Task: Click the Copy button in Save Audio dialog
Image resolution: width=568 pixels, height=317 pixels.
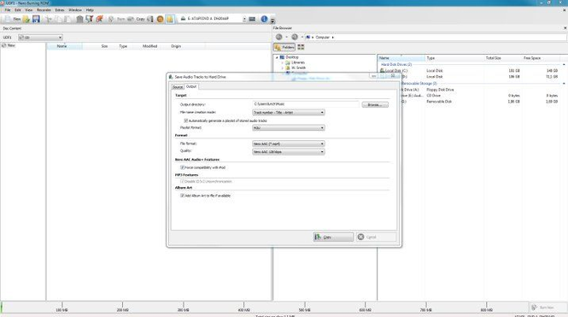Action: pyautogui.click(x=333, y=237)
